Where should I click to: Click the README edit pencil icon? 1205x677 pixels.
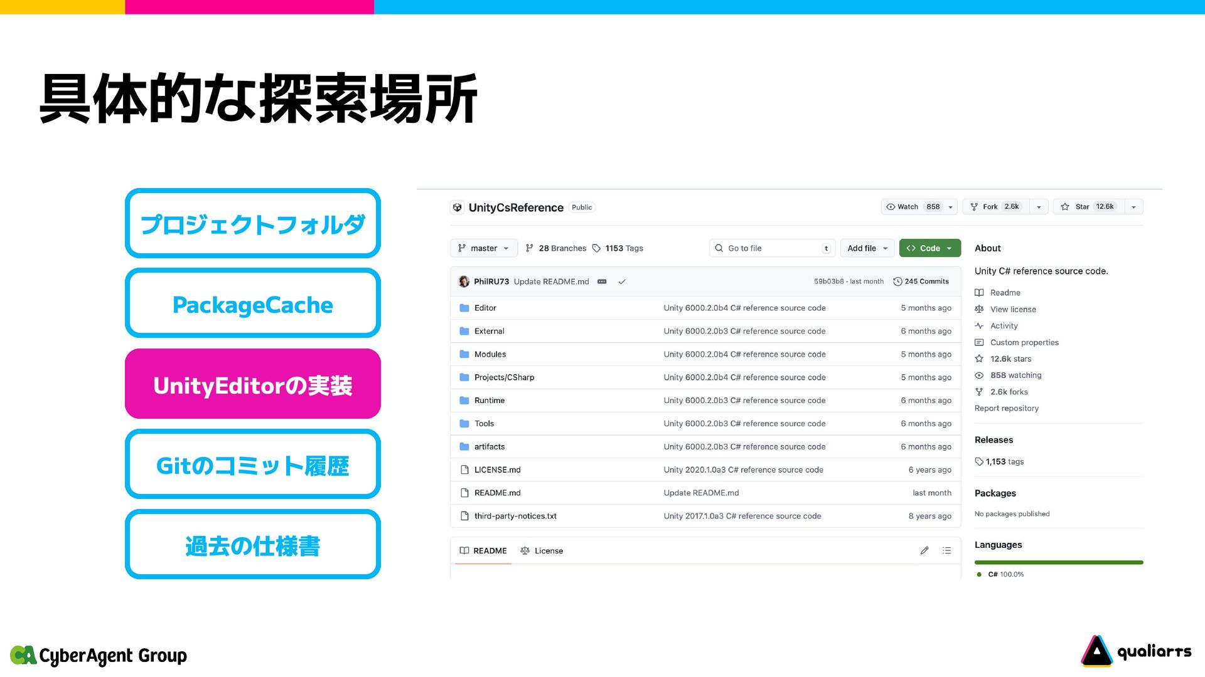(x=924, y=550)
